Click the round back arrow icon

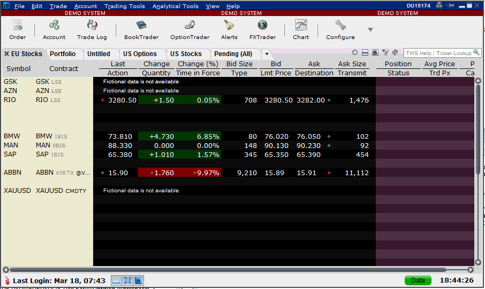[355, 52]
